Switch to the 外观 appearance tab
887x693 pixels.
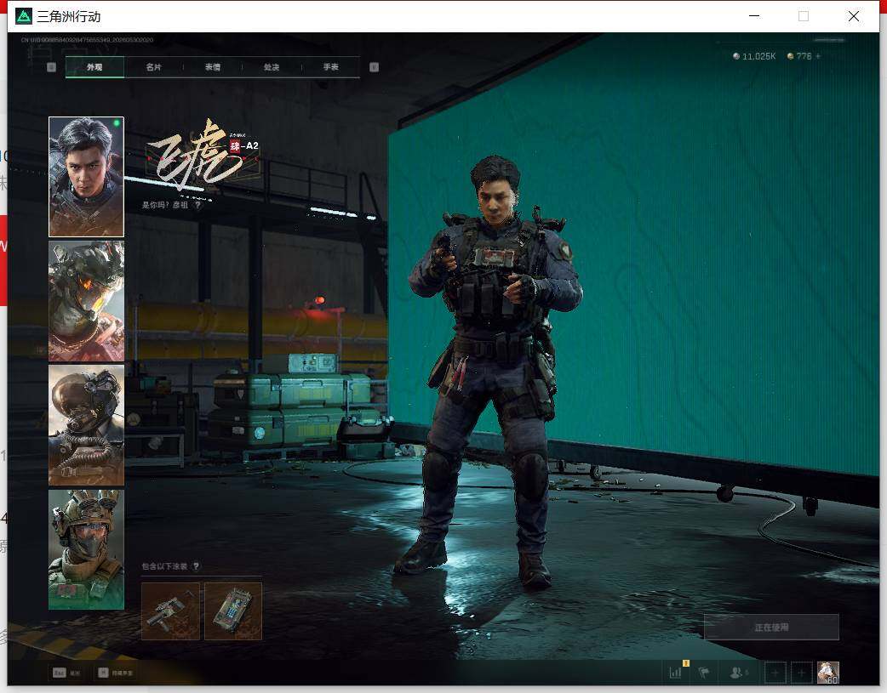pos(94,67)
